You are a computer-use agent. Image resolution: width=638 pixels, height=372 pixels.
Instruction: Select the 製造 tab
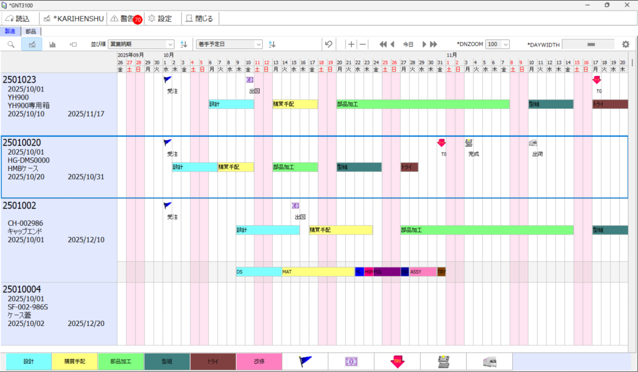(10, 31)
